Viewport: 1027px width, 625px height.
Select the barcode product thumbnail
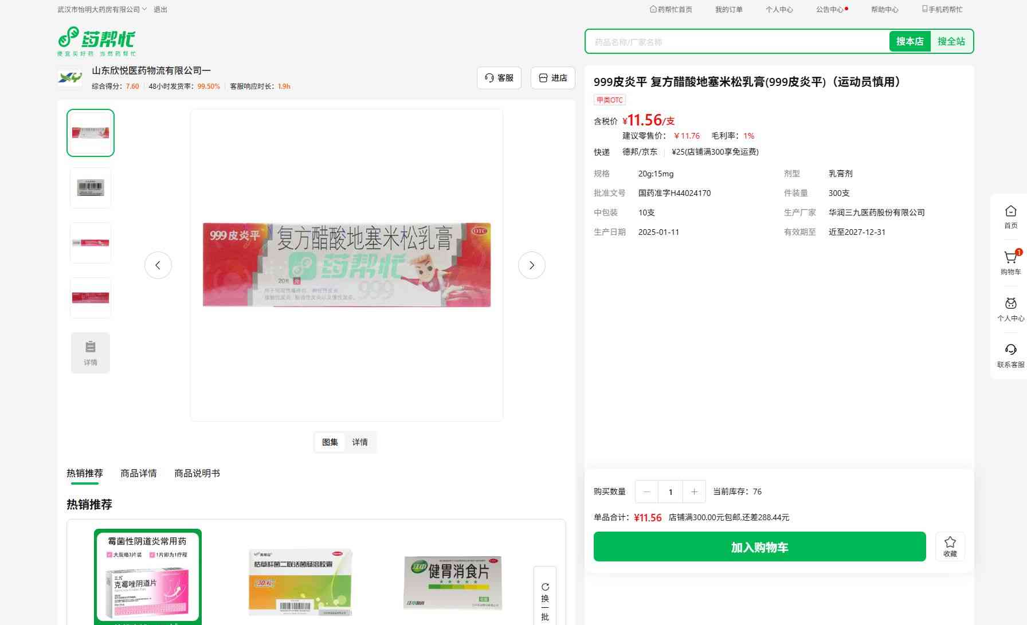tap(91, 188)
